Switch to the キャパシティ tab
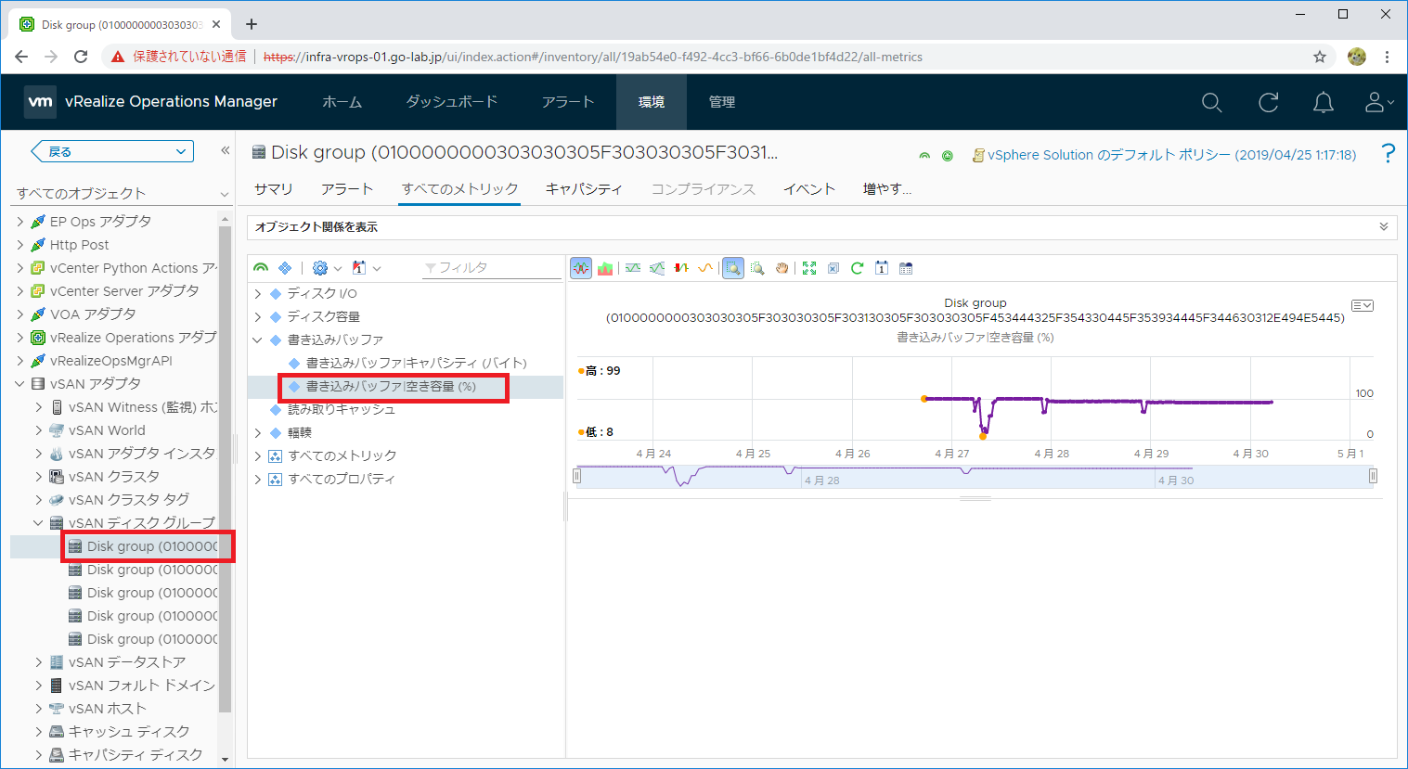The image size is (1408, 769). click(x=584, y=189)
